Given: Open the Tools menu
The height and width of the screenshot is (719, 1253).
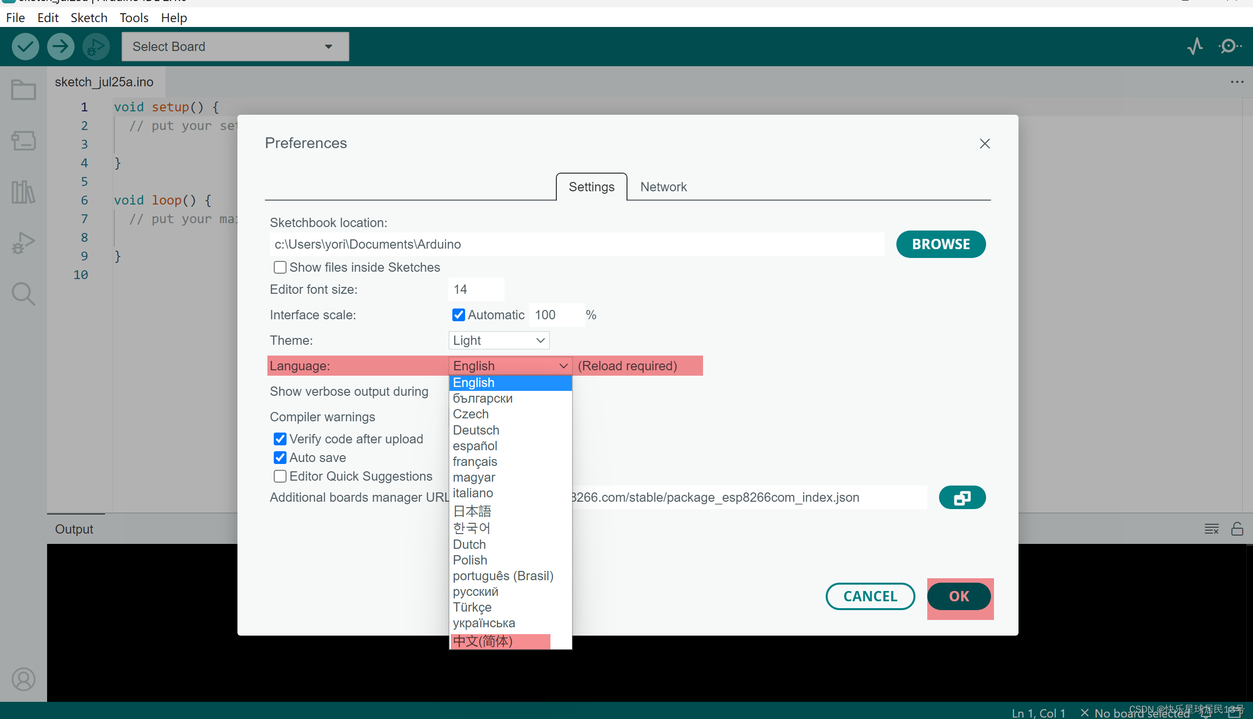Looking at the screenshot, I should pyautogui.click(x=133, y=18).
